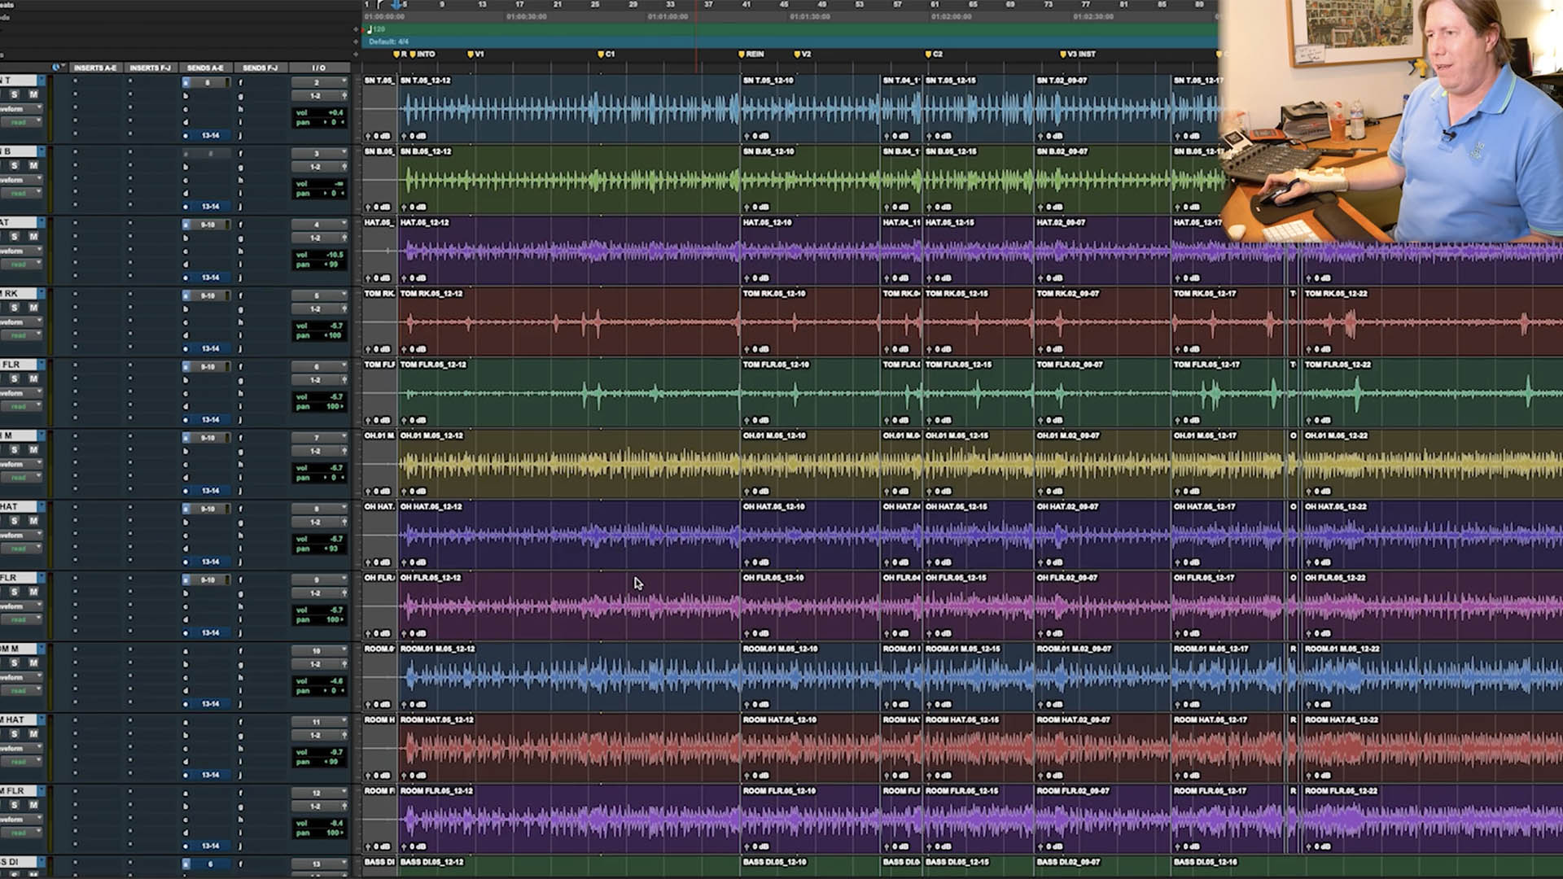Click the 13-14 send on SN B track
The image size is (1563, 879).
coord(211,207)
